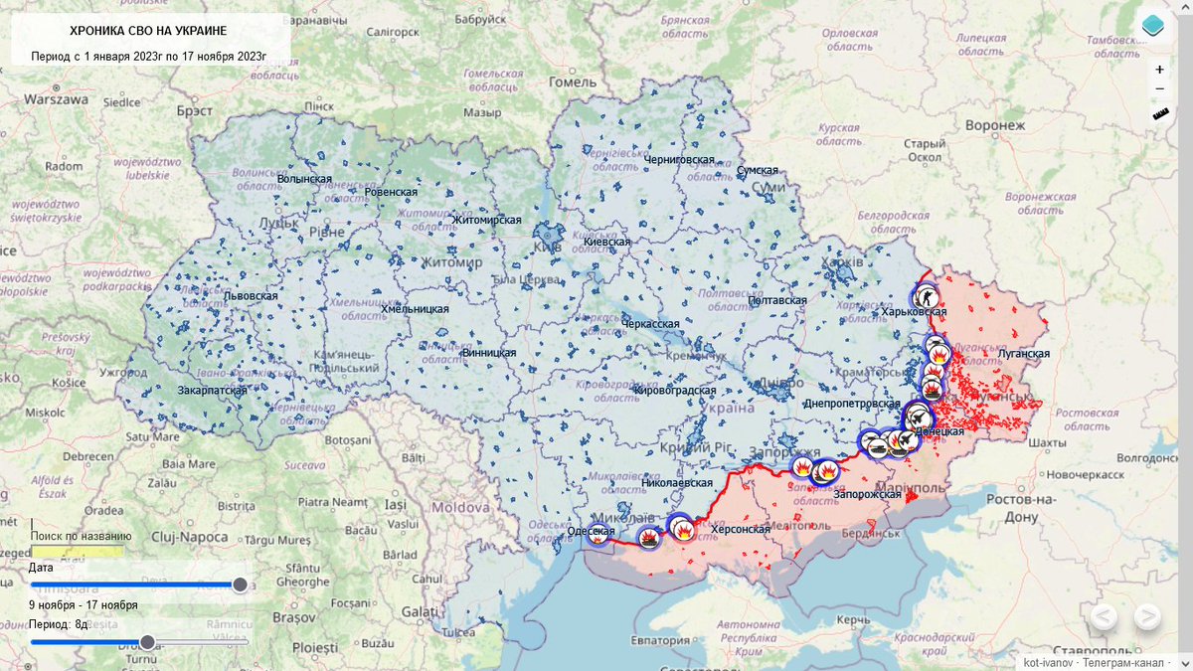Select the Донецкая region label
Image resolution: width=1193 pixels, height=671 pixels.
tap(939, 432)
